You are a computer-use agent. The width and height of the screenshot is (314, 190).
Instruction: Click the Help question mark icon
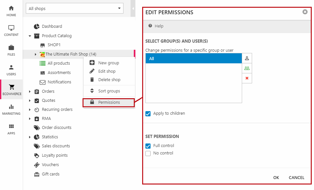pos(150,26)
